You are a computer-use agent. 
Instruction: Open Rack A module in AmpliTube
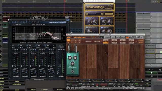tap(131, 40)
